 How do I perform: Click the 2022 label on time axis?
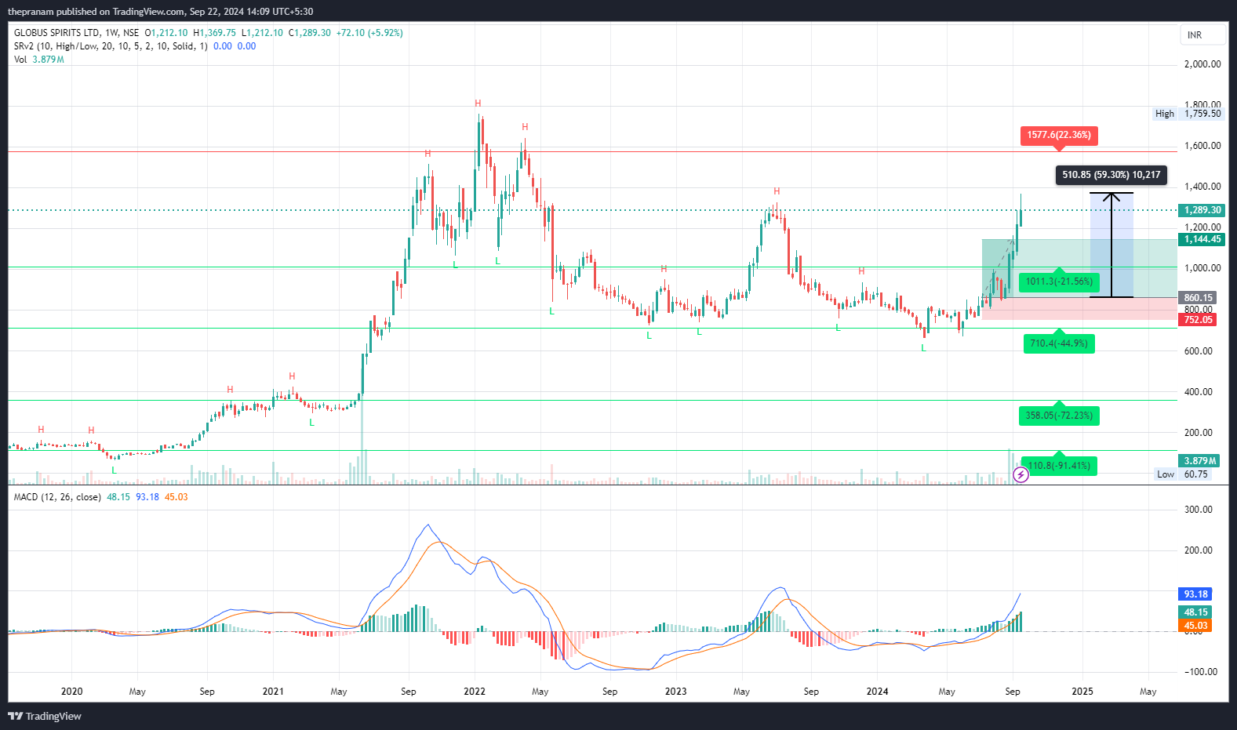click(475, 692)
